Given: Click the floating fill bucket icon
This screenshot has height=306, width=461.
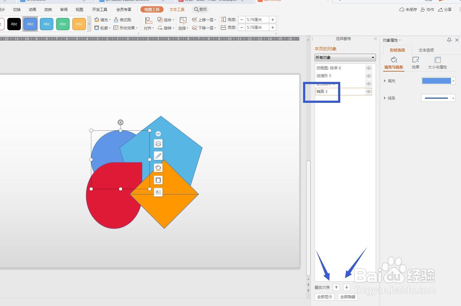Looking at the screenshot, I should 158,168.
